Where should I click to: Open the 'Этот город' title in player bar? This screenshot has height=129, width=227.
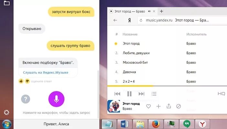[x=131, y=104]
